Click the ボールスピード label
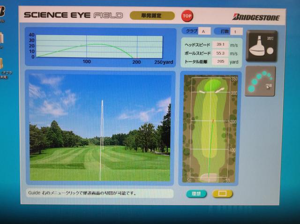300x224 pixels. click(197, 53)
